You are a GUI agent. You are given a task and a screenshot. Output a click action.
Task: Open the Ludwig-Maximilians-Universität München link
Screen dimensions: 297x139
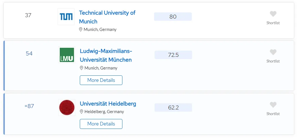pyautogui.click(x=106, y=55)
